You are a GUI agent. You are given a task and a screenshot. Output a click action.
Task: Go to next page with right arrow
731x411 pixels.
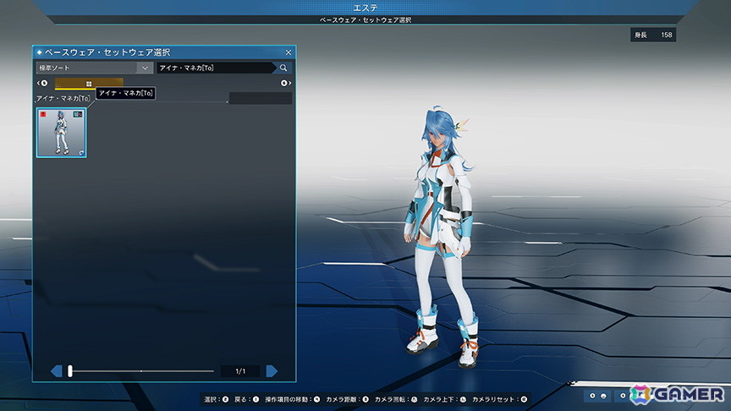coord(272,371)
